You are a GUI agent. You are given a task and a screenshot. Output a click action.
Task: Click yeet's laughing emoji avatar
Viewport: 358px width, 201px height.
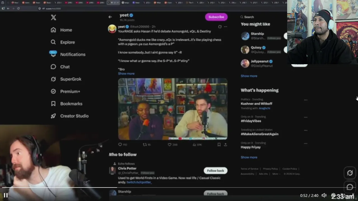pyautogui.click(x=112, y=29)
